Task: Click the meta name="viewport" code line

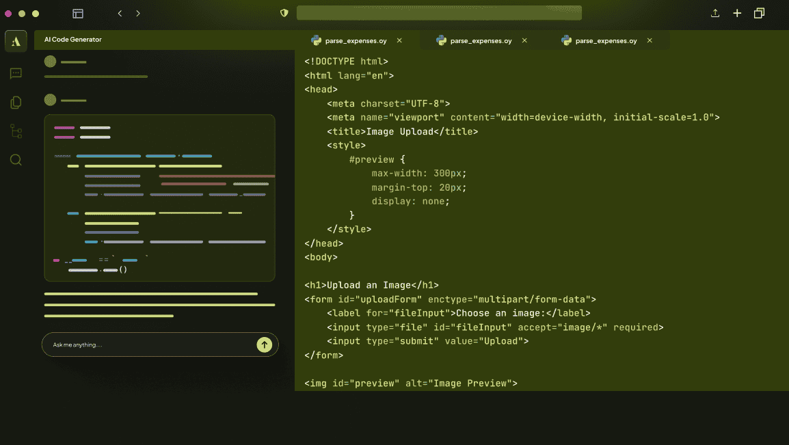Action: point(523,117)
